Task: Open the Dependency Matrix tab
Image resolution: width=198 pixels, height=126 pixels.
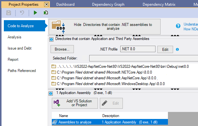Action: [x=159, y=4]
